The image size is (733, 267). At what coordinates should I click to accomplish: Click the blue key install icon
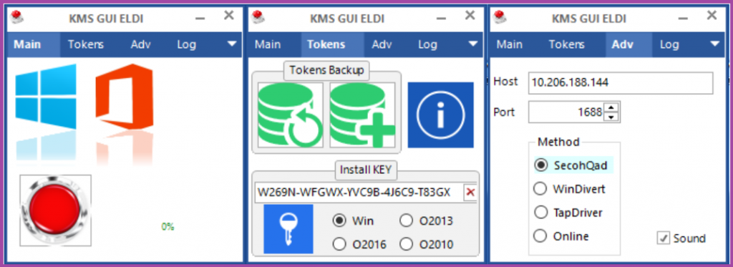pos(288,228)
